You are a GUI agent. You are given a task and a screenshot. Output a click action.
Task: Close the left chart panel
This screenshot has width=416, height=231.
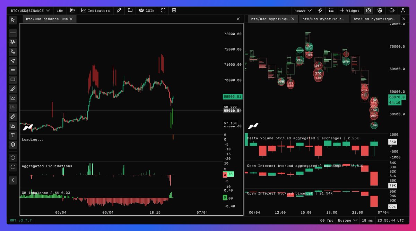[x=238, y=19]
